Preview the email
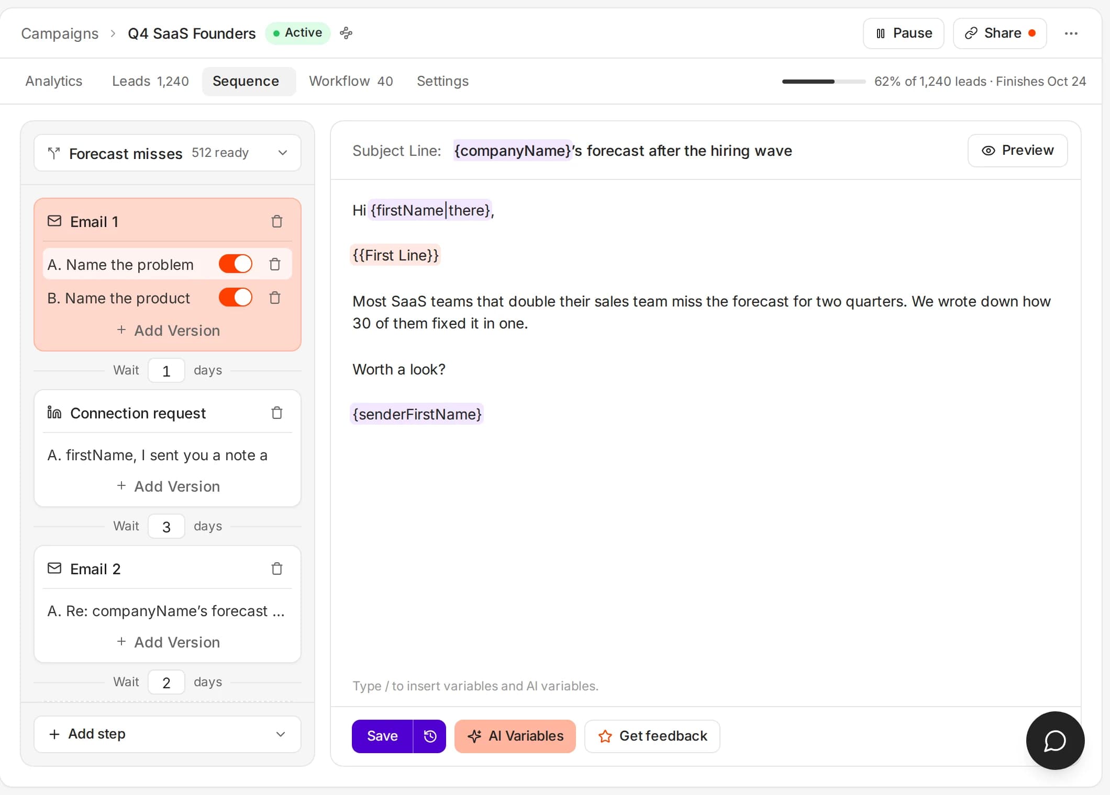Image resolution: width=1110 pixels, height=795 pixels. coord(1017,151)
